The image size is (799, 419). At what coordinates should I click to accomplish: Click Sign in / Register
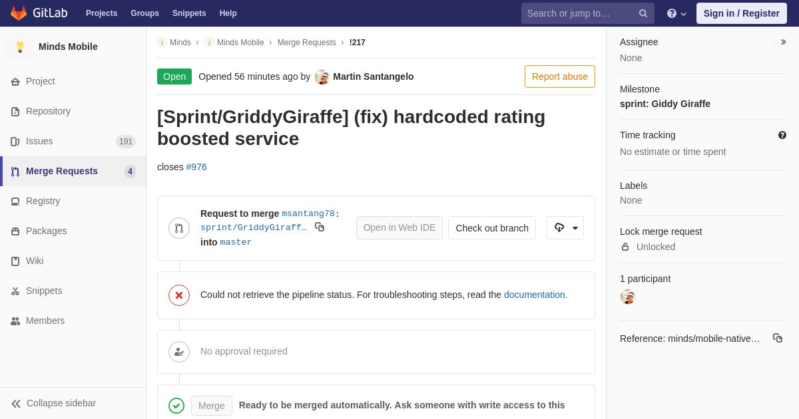pyautogui.click(x=742, y=13)
